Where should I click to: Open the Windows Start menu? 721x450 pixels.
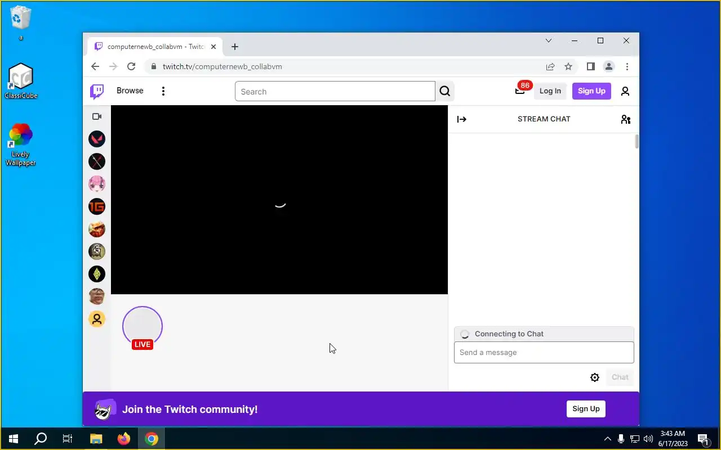[x=14, y=439]
